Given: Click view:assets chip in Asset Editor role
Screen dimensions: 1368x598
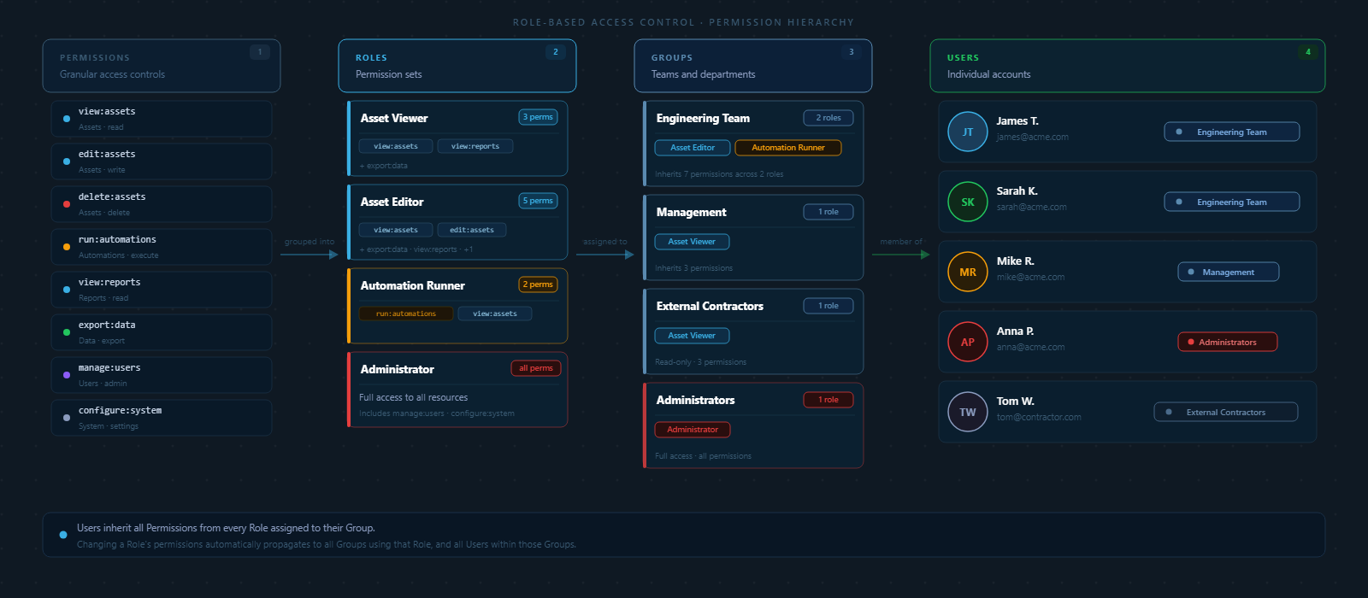Looking at the screenshot, I should coord(396,230).
